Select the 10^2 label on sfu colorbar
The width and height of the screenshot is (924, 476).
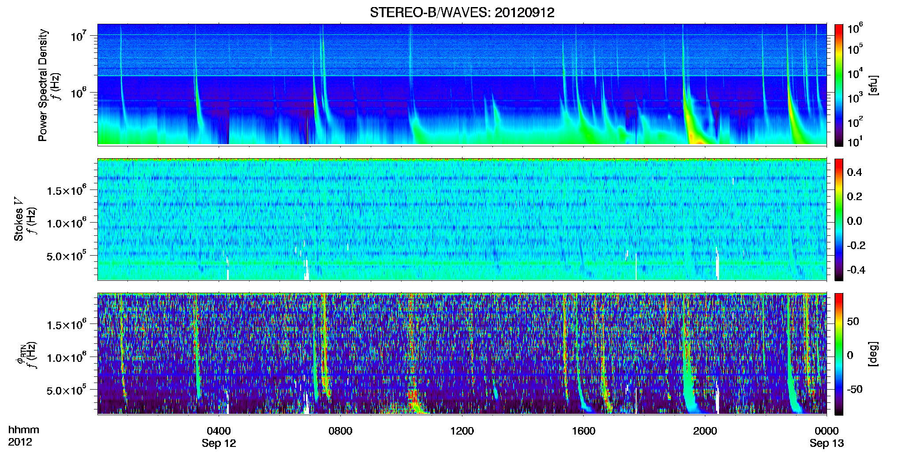855,122
